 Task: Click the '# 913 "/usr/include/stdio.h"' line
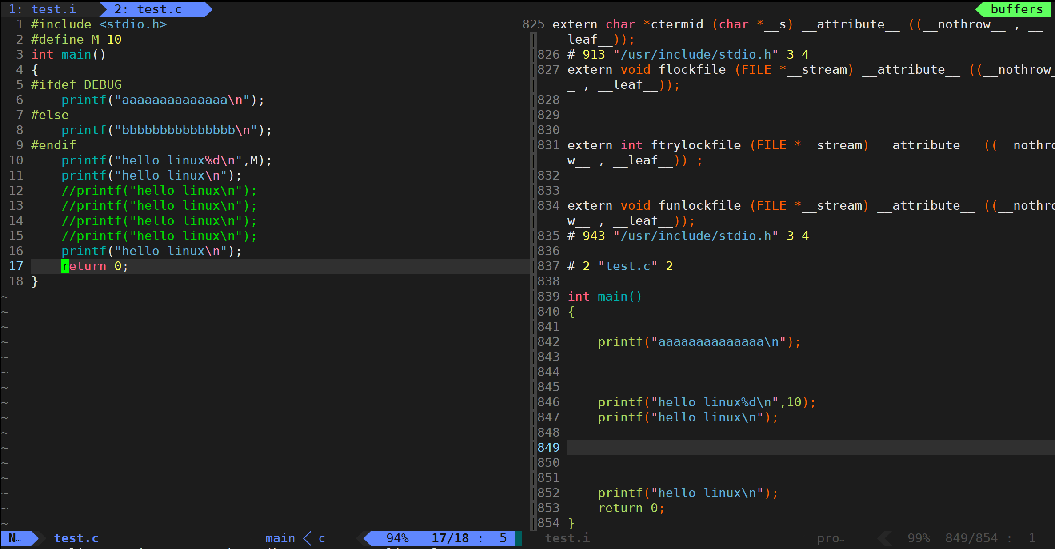688,55
